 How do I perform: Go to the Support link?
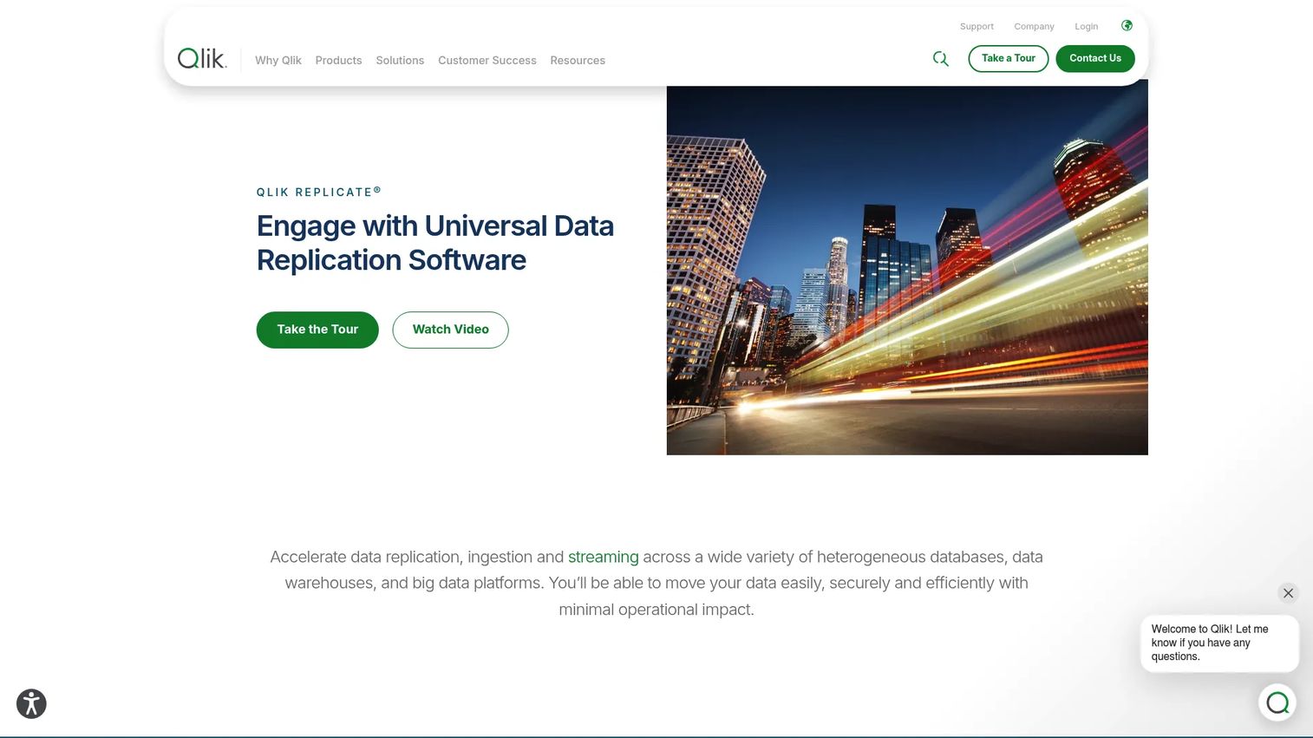coord(977,27)
